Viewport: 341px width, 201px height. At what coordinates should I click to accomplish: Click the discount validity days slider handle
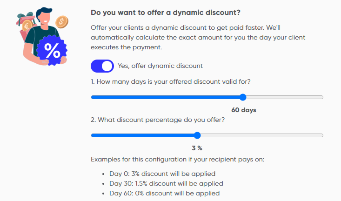243,97
